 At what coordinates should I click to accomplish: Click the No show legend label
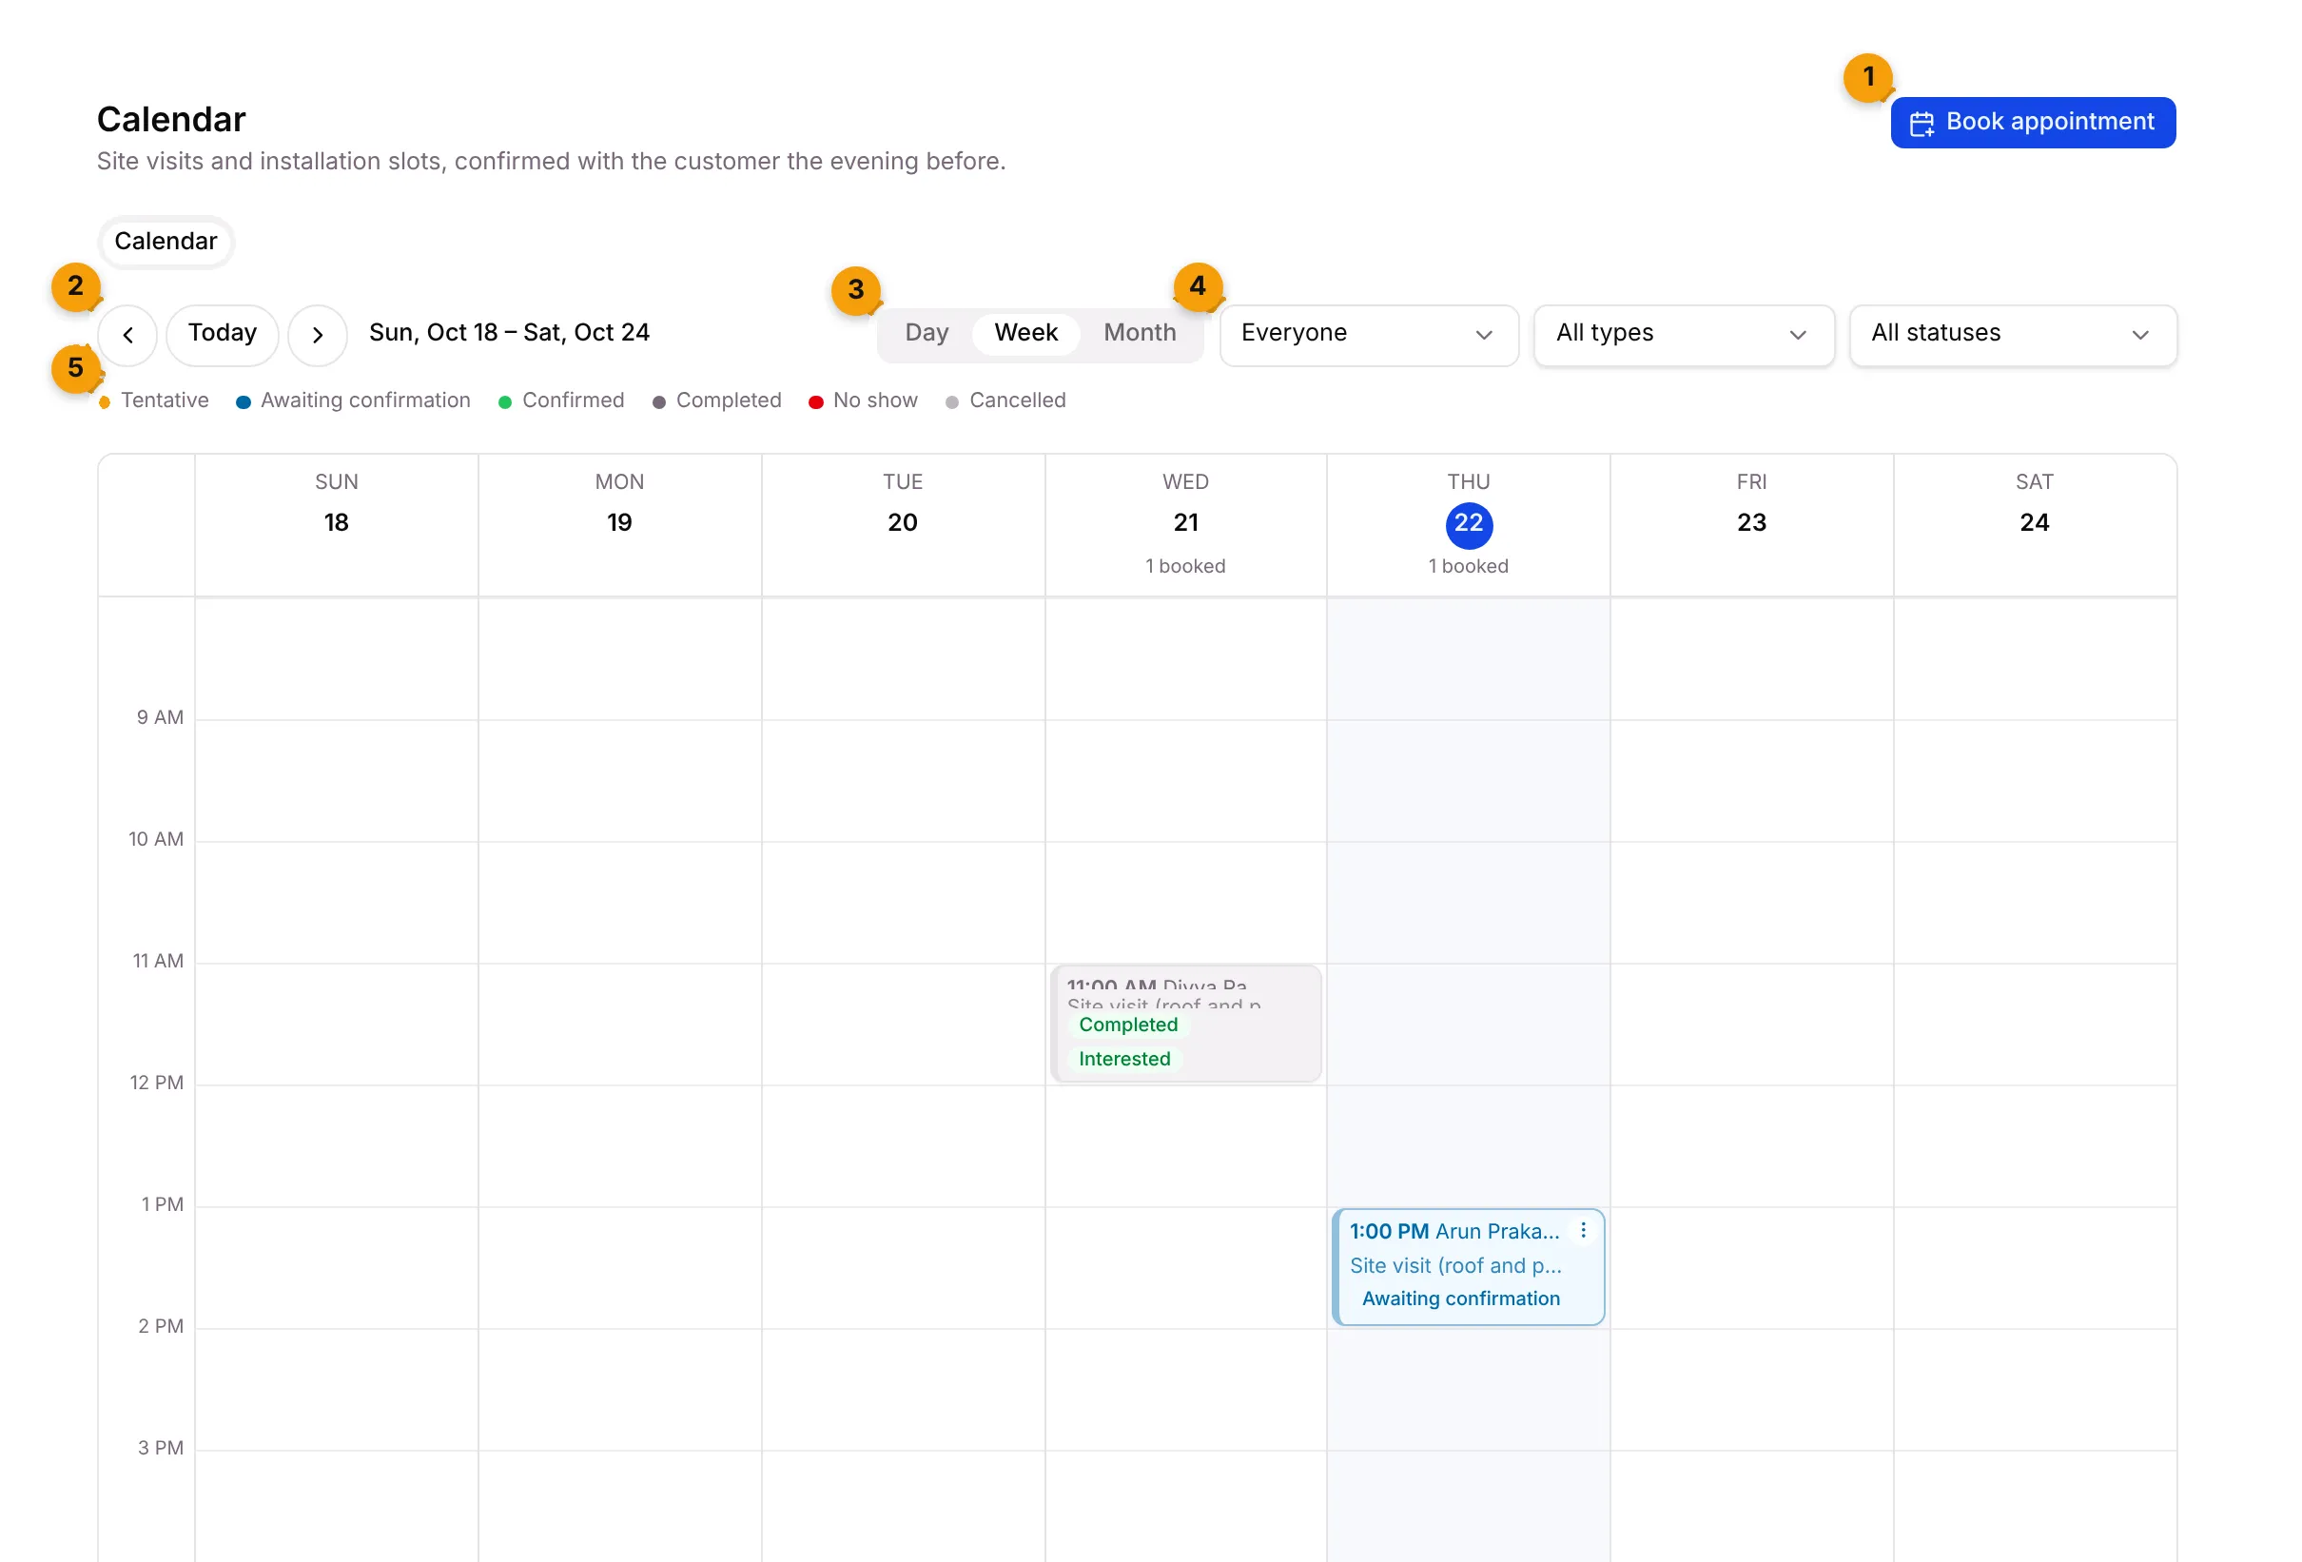tap(874, 400)
